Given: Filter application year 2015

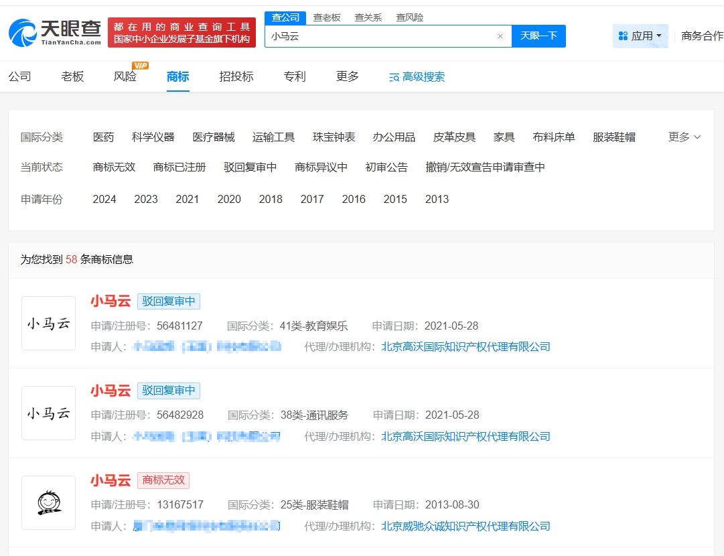Looking at the screenshot, I should coord(395,199).
